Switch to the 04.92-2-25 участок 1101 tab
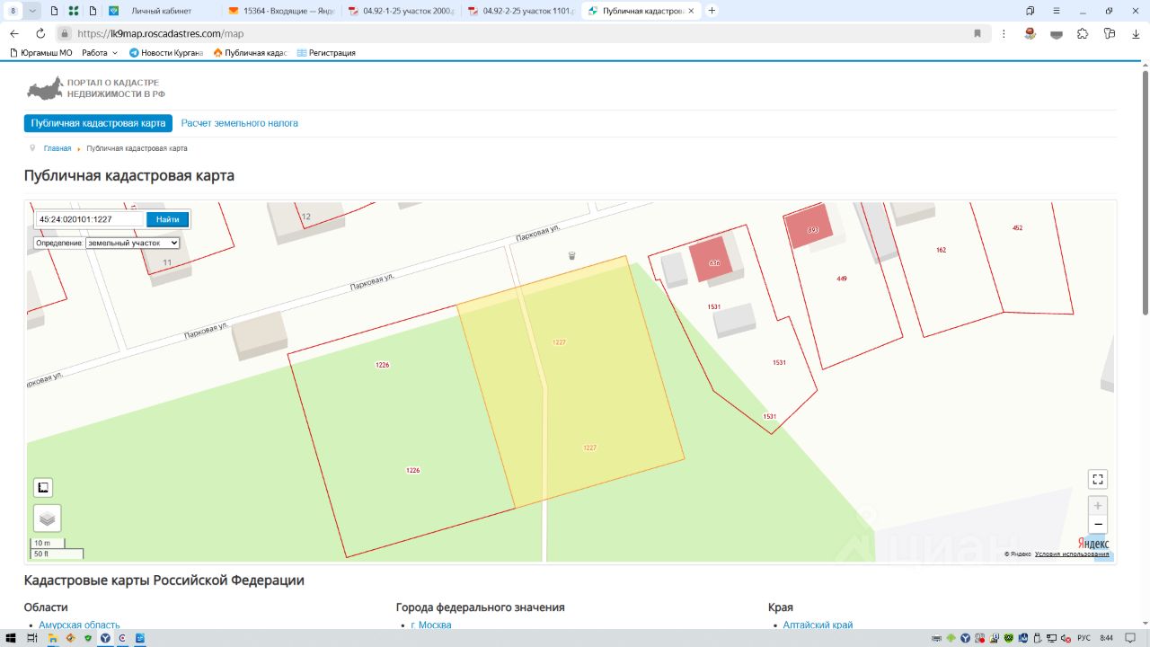1150x647 pixels. pos(521,11)
